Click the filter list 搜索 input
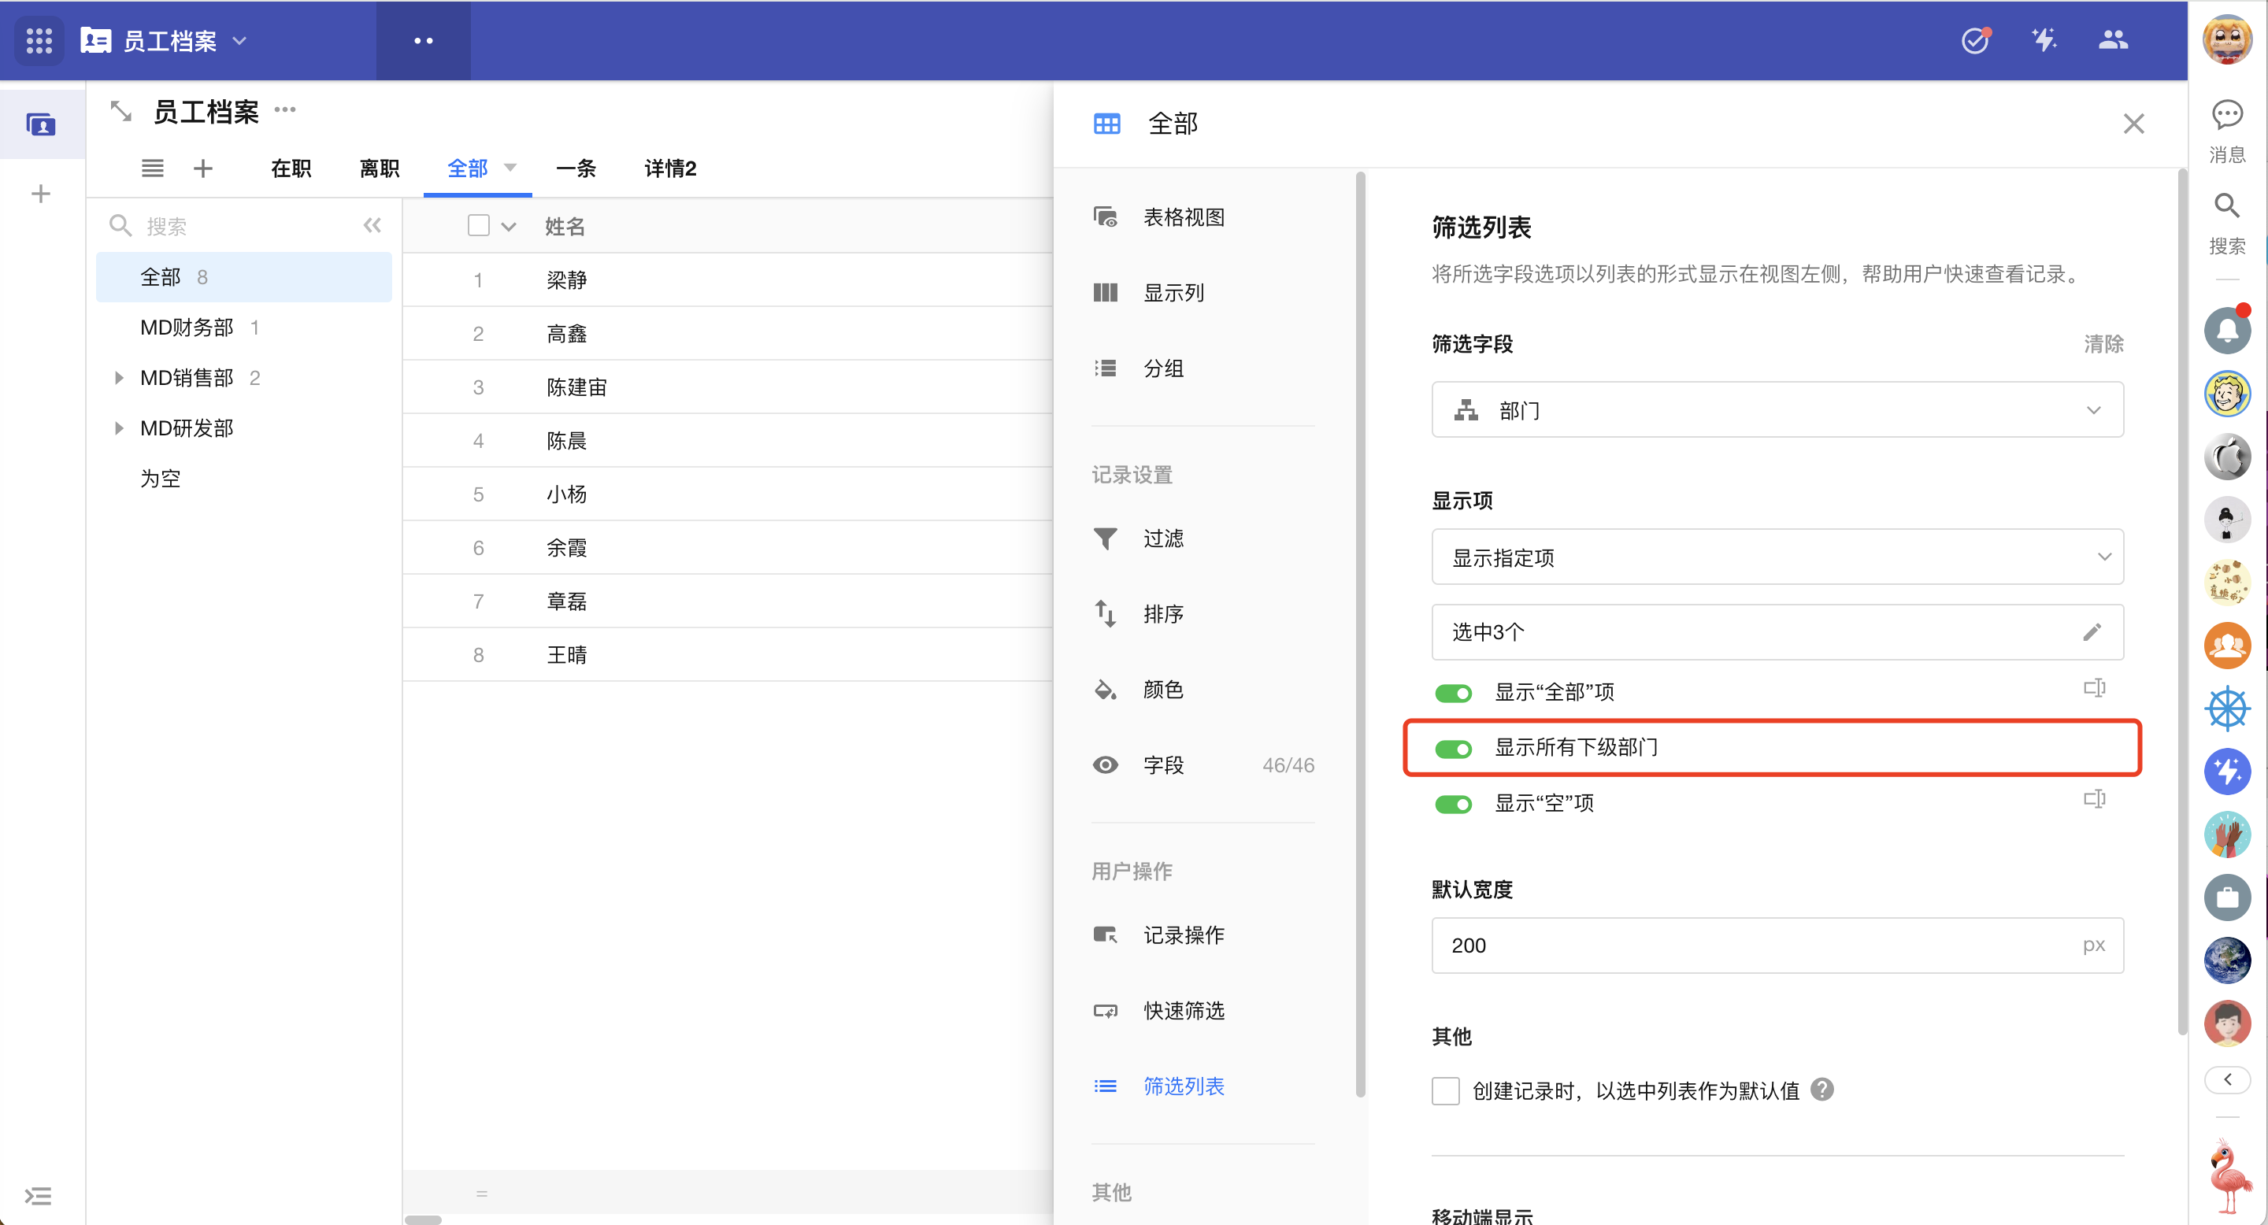The width and height of the screenshot is (2268, 1225). click(229, 226)
